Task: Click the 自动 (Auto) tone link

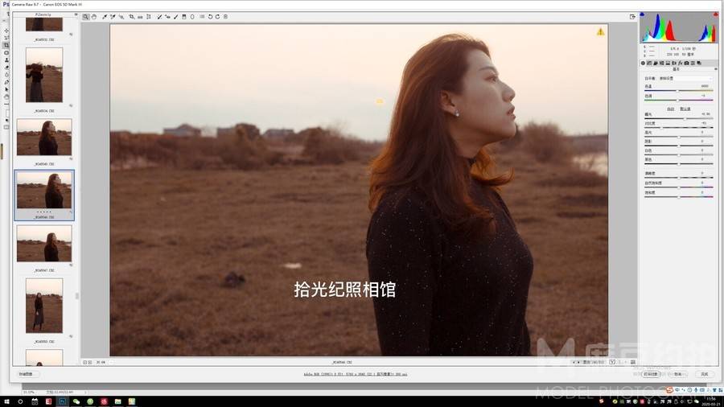Action: (x=670, y=109)
